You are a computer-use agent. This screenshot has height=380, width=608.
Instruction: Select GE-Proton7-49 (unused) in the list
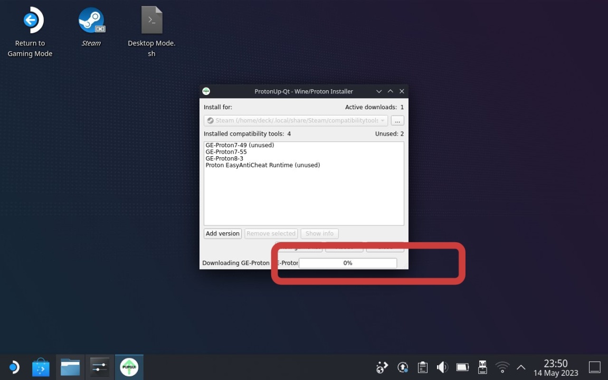coord(240,145)
